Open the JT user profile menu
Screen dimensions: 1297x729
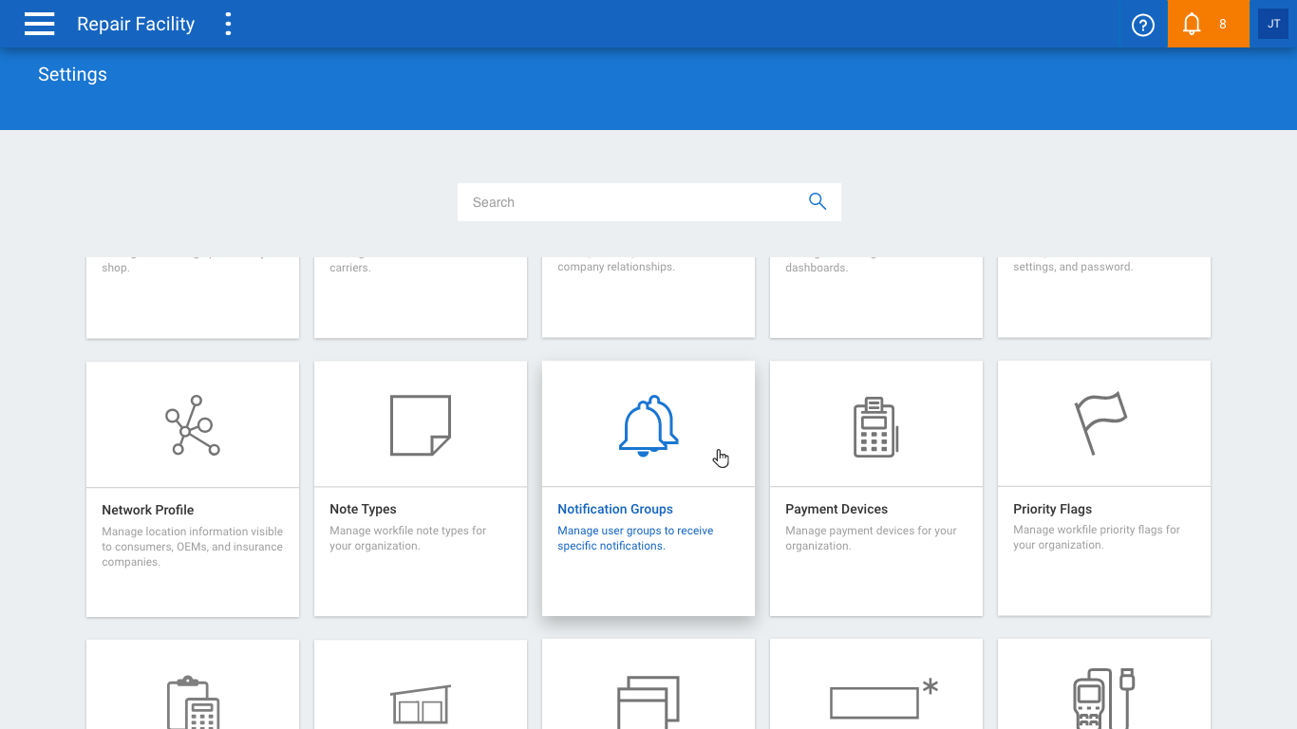click(1273, 24)
